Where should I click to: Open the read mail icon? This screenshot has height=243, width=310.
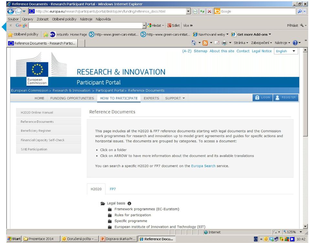pyautogui.click(x=217, y=43)
